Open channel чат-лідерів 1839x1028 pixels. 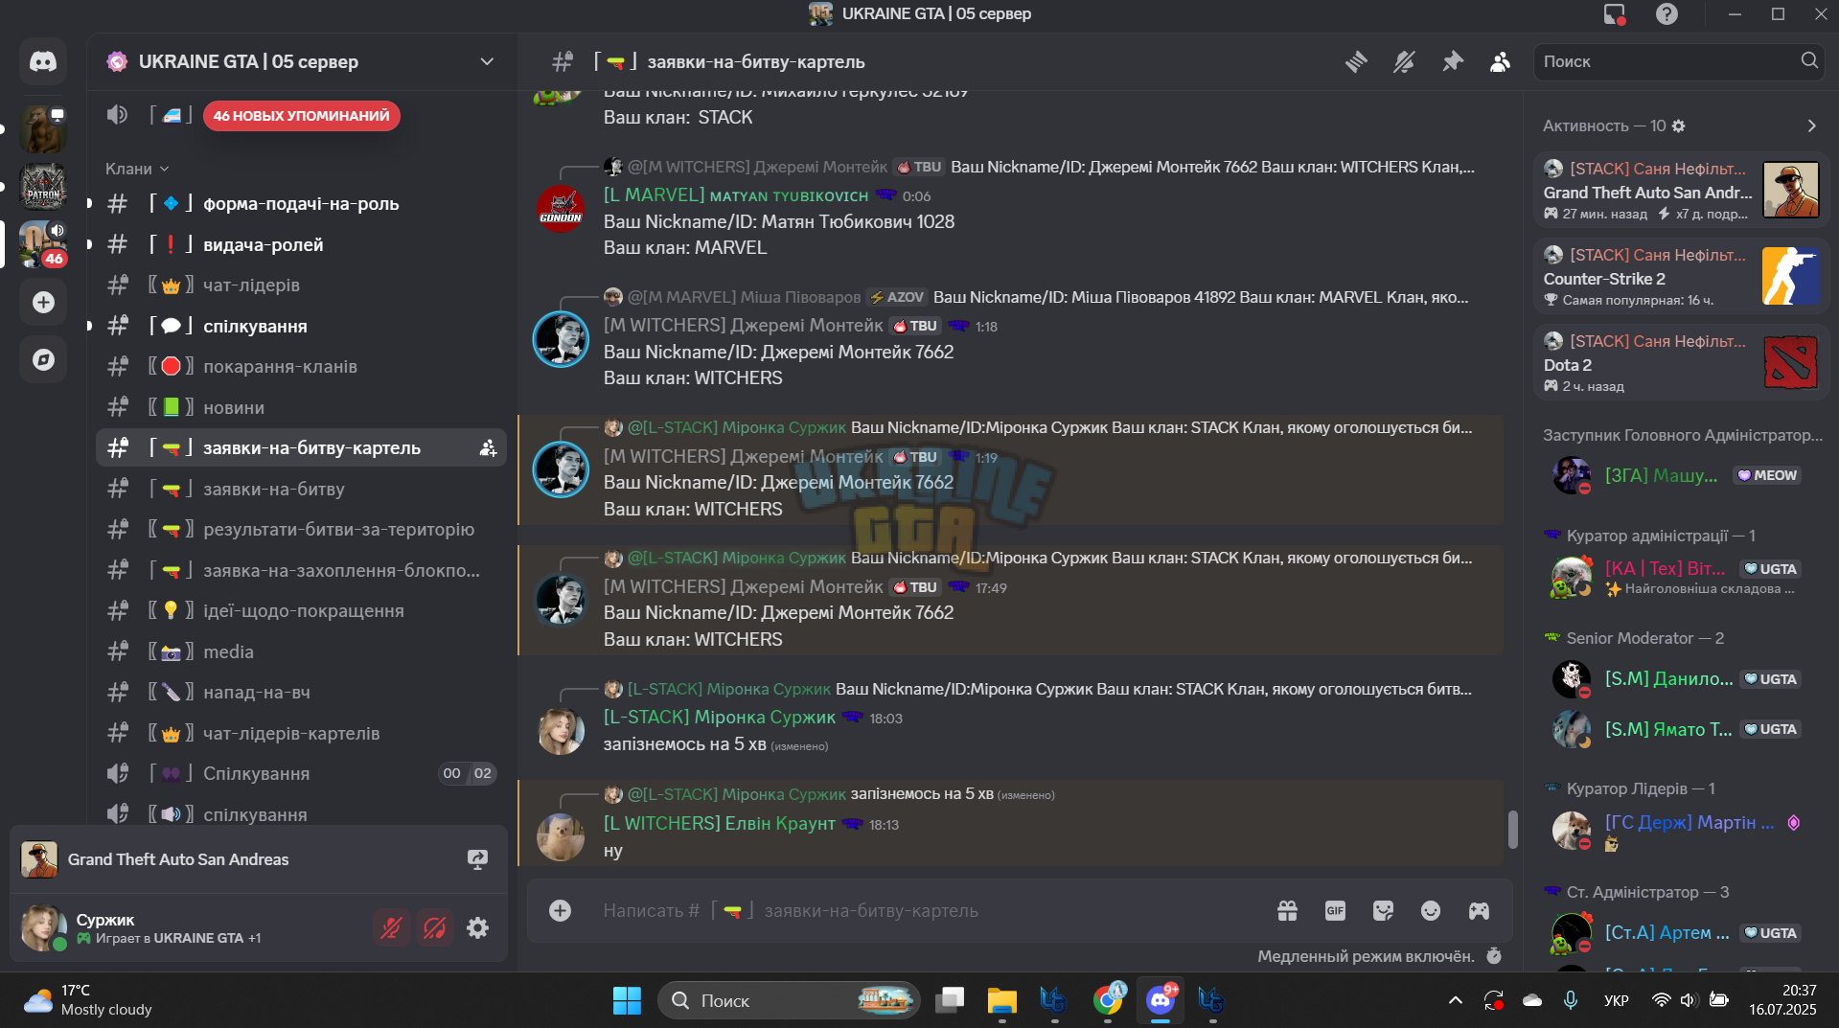(301, 286)
